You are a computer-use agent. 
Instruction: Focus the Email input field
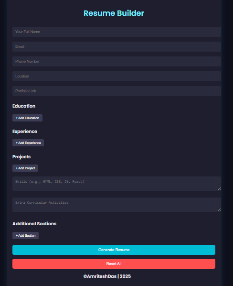[x=116, y=46]
